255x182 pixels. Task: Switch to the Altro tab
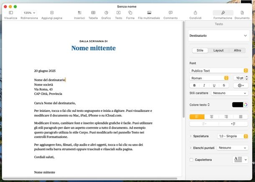[x=237, y=50]
